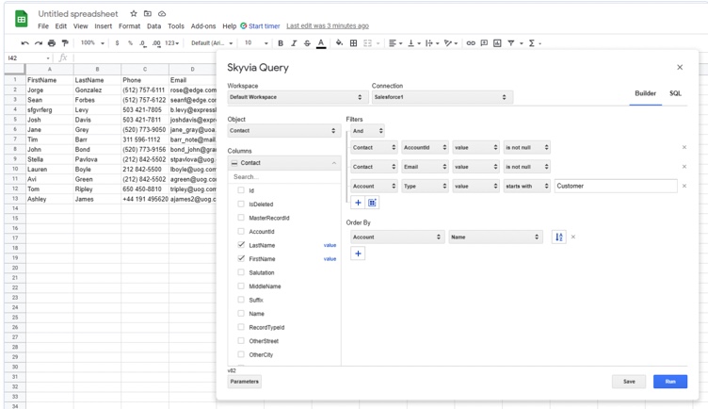Viewport: 708px width, 409px height.
Task: Check the AccountId column checkbox
Action: point(241,231)
